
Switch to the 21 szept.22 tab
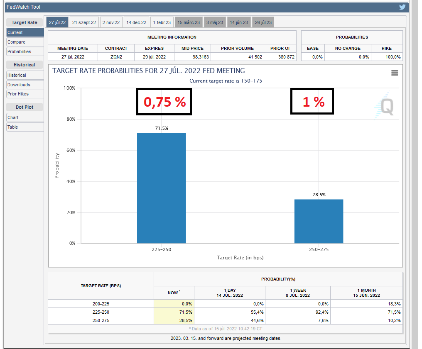coord(84,22)
